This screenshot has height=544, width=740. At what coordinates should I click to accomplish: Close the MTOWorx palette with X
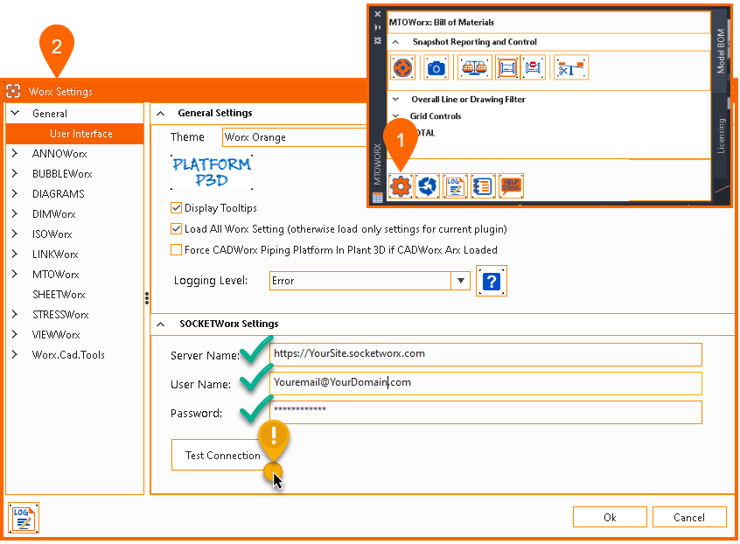point(378,14)
